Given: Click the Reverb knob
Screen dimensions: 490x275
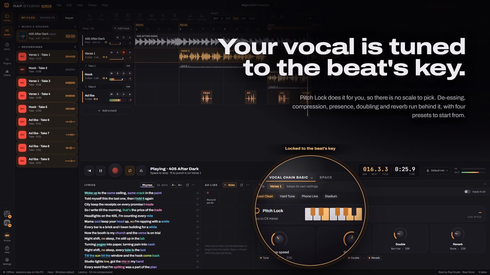Looking at the screenshot, I should click(x=457, y=233).
